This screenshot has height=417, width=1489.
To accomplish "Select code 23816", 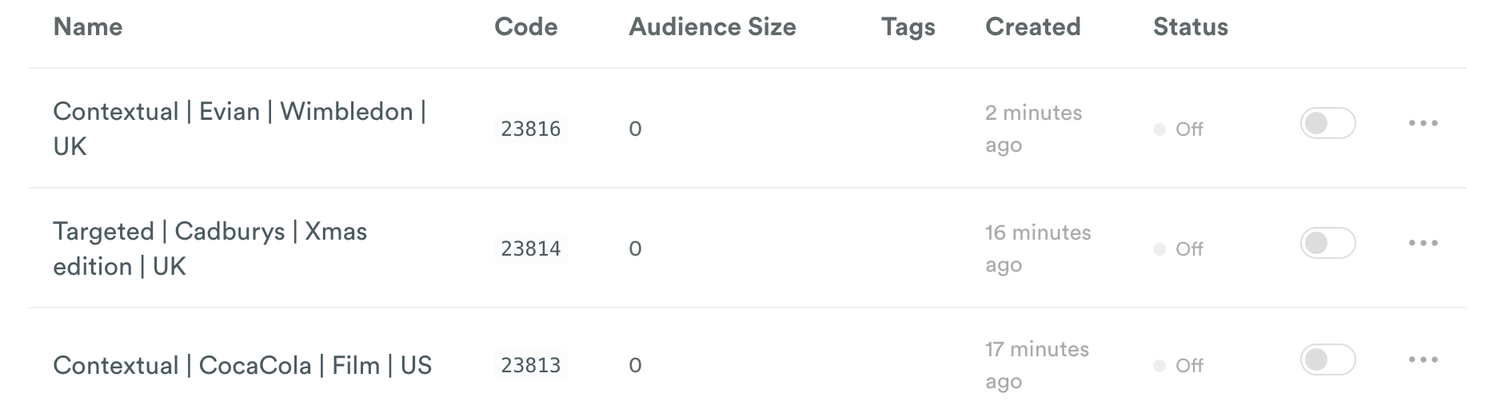I will pyautogui.click(x=531, y=129).
